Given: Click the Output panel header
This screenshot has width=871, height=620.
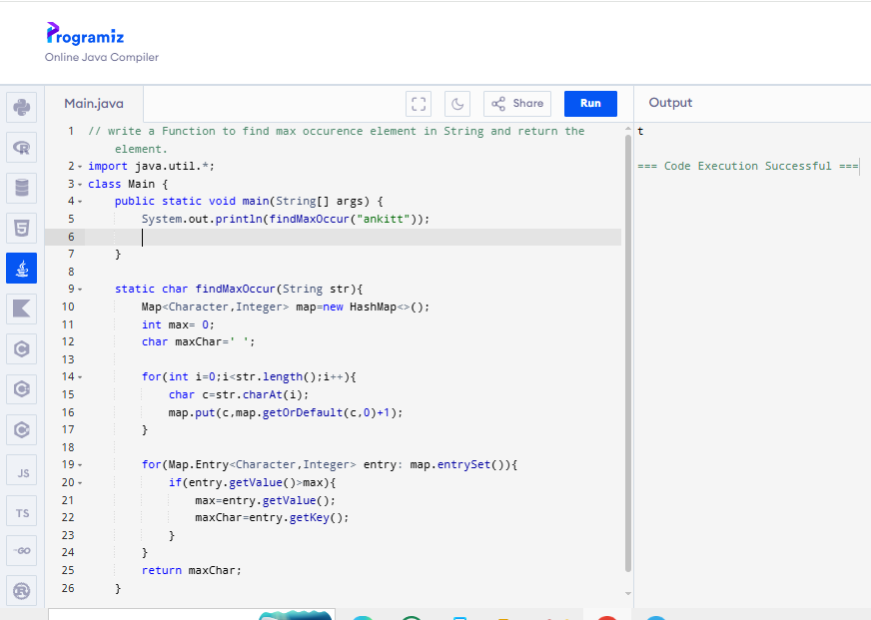Looking at the screenshot, I should pyautogui.click(x=670, y=103).
